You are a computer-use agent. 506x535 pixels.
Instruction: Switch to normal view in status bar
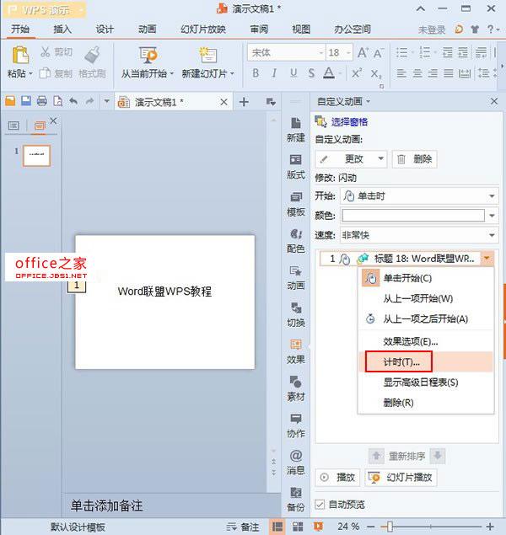click(277, 527)
